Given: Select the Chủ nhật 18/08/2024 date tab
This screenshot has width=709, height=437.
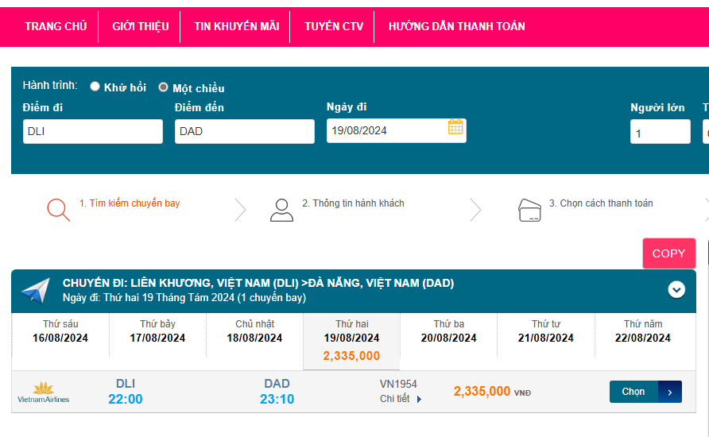Looking at the screenshot, I should click(254, 331).
